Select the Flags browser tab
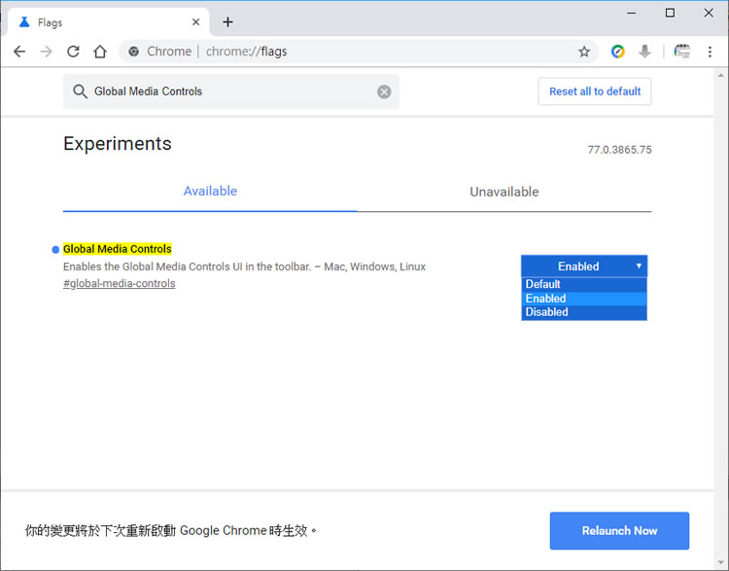Image resolution: width=729 pixels, height=571 pixels. 108,21
